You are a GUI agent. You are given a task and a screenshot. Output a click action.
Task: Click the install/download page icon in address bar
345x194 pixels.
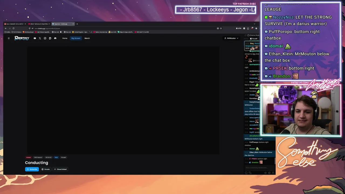(218, 28)
